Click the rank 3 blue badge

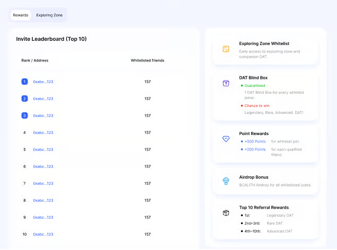click(x=24, y=115)
